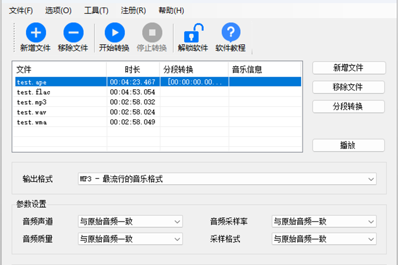The width and height of the screenshot is (398, 265).
Task: Expand the 音频采样率 combo box
Action: pyautogui.click(x=324, y=222)
